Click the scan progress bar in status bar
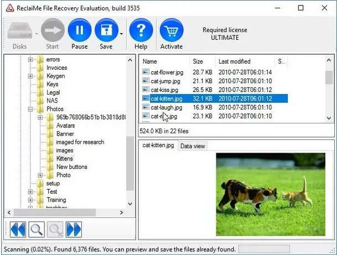 [x=264, y=249]
